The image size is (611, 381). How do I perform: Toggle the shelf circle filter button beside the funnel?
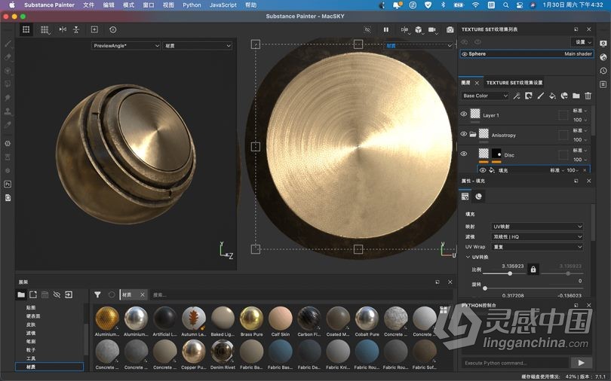point(112,294)
